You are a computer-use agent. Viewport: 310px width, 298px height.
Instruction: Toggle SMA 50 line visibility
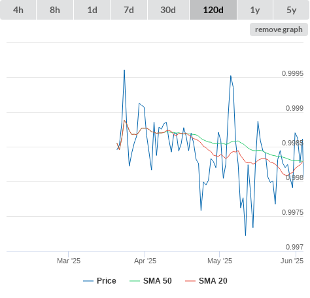pyautogui.click(x=158, y=281)
